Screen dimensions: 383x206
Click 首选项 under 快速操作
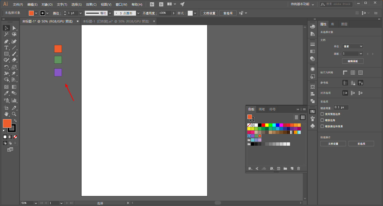tap(361, 144)
